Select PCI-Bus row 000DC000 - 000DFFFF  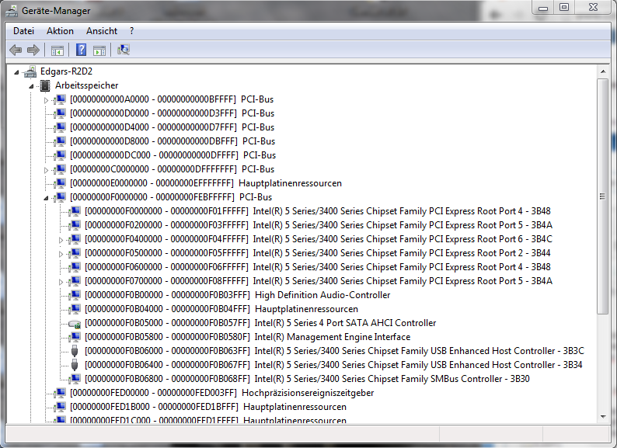(x=173, y=155)
